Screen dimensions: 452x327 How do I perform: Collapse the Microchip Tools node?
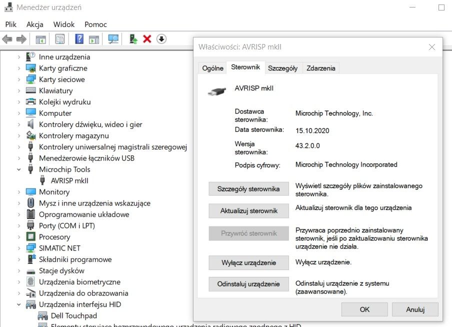pos(18,169)
